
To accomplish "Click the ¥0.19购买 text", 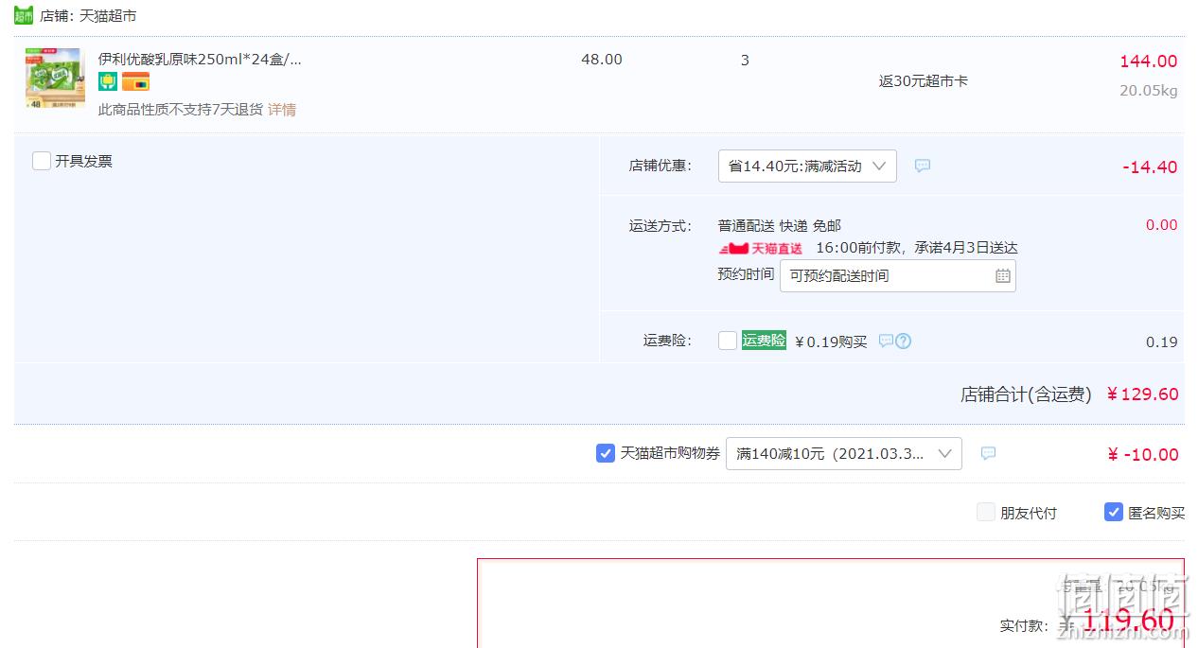I will click(831, 342).
